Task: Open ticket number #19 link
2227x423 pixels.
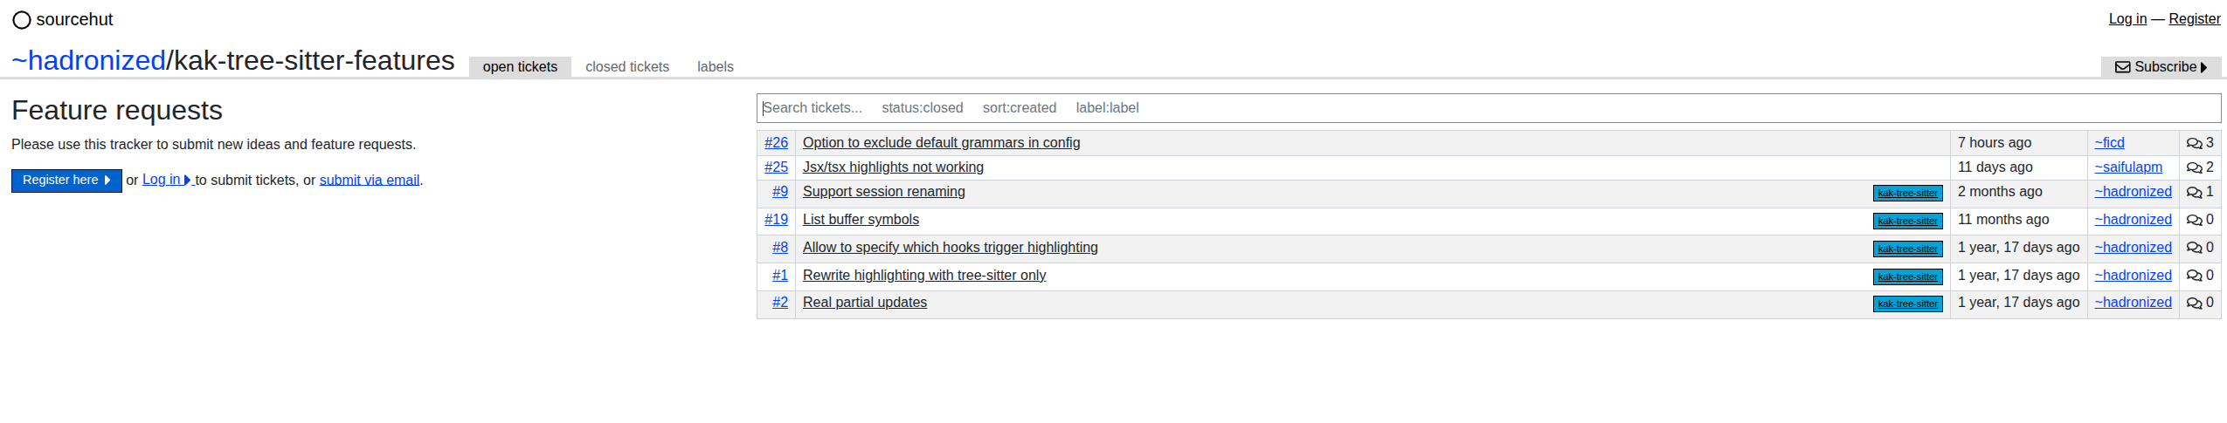Action: pos(776,220)
